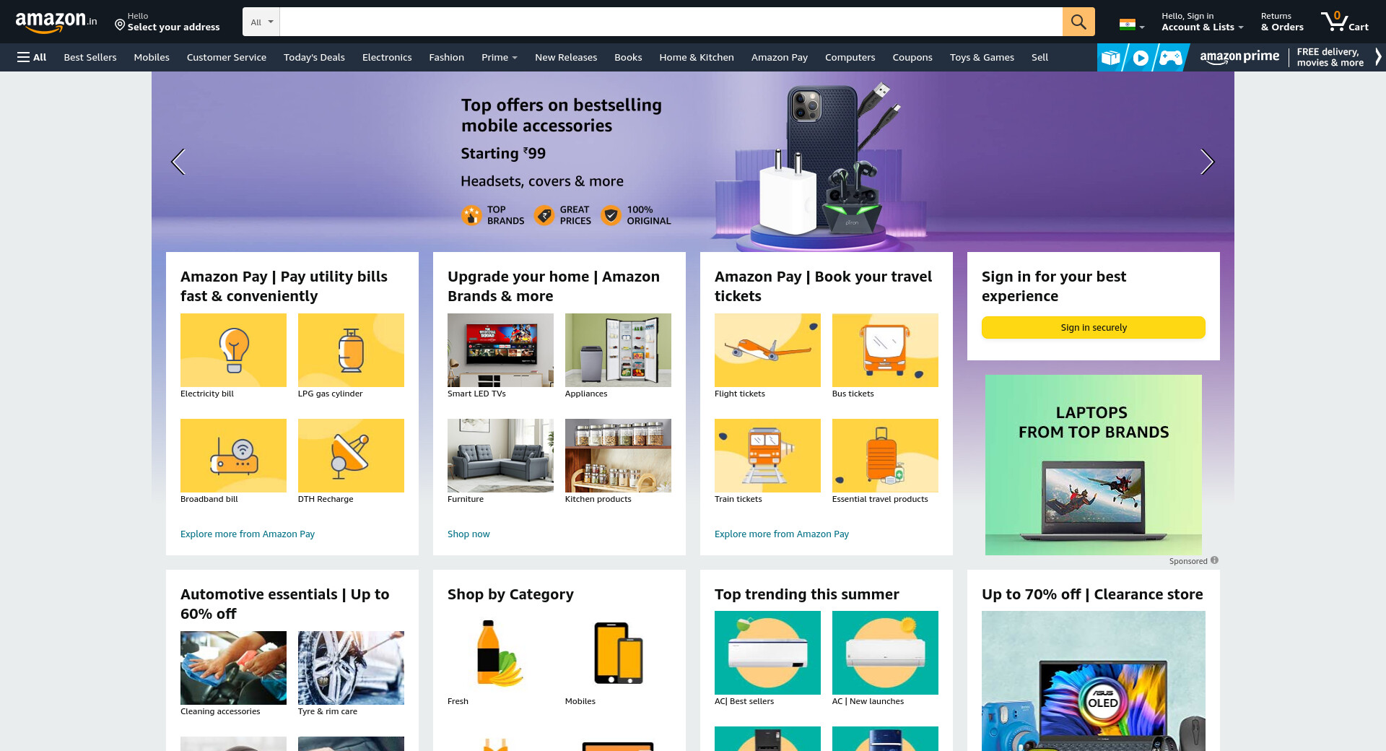Show the next carousel banner
This screenshot has height=751, width=1386.
pos(1207,162)
